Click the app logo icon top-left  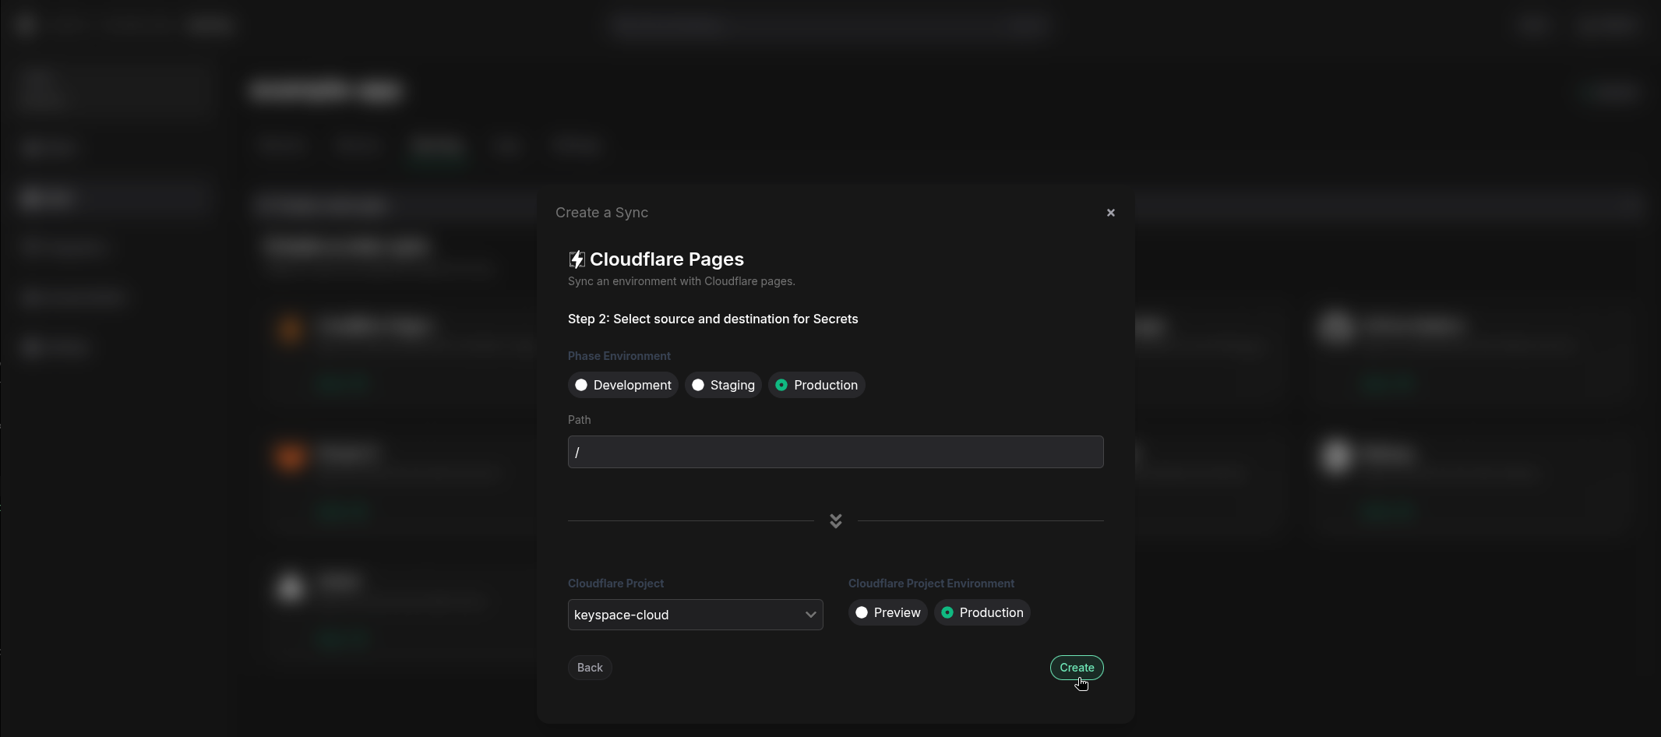(x=24, y=24)
